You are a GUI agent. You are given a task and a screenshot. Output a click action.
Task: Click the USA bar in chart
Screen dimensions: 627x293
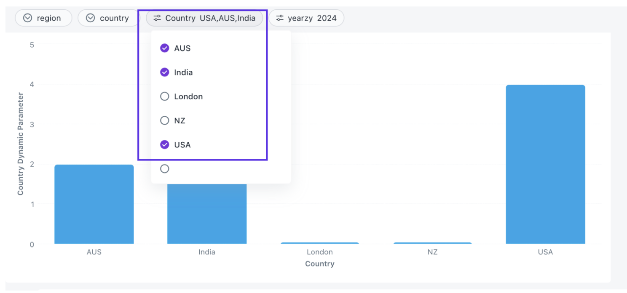(545, 165)
